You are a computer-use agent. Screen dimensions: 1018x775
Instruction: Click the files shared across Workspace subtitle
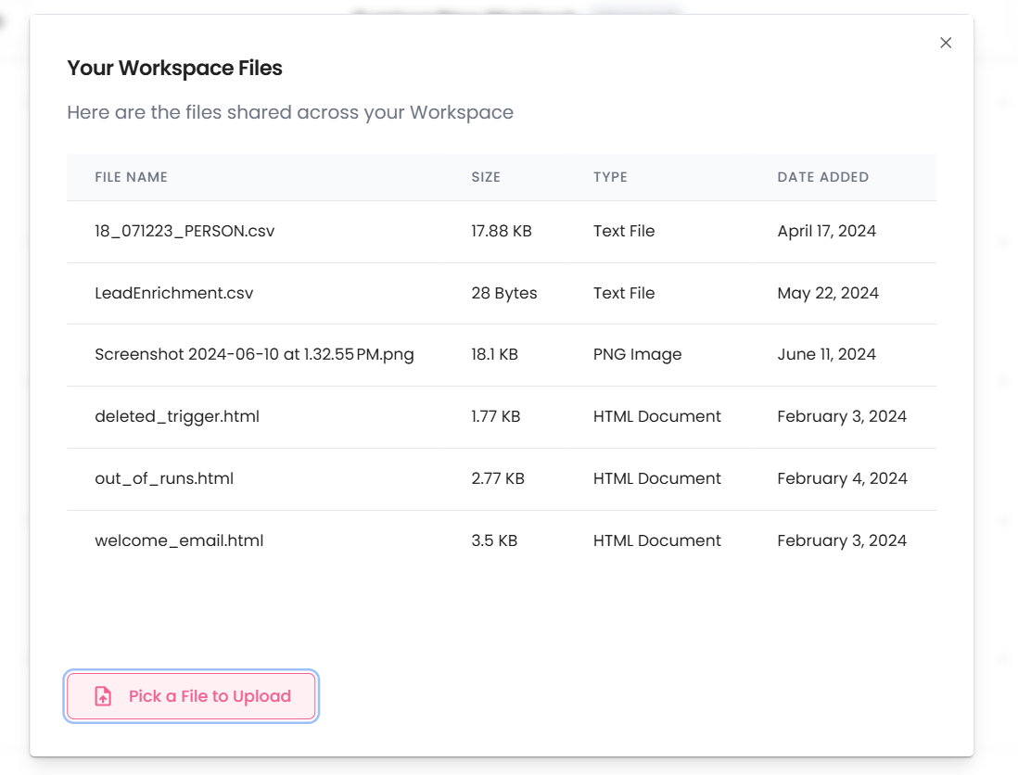point(290,112)
